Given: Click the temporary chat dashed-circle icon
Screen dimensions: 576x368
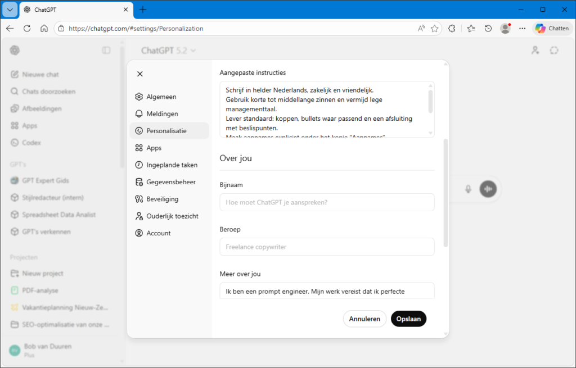Looking at the screenshot, I should pos(554,50).
